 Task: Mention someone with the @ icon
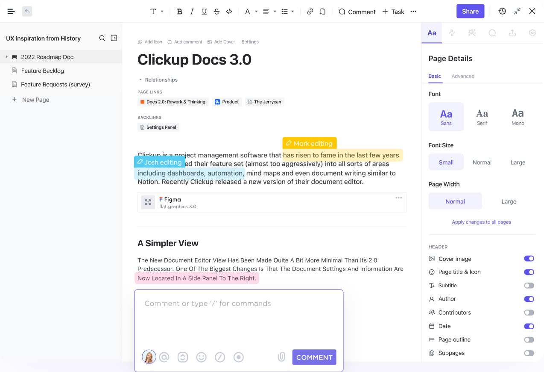[x=164, y=357]
